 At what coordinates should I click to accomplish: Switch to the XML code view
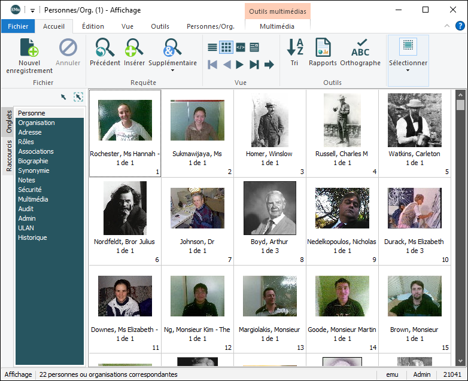(241, 47)
